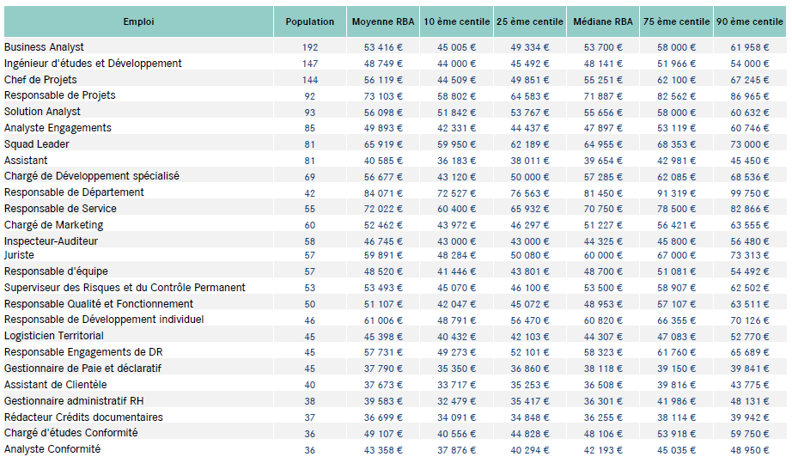This screenshot has width=792, height=463.
Task: Select the 75 ème centile header
Action: point(676,21)
